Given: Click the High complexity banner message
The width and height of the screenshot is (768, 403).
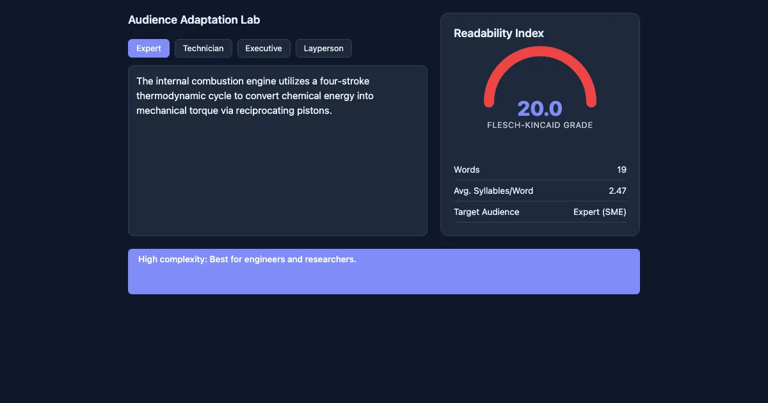Looking at the screenshot, I should click(x=247, y=259).
